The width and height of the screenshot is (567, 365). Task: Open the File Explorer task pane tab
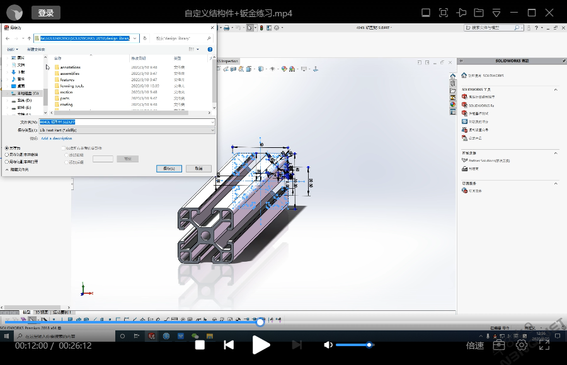453,91
